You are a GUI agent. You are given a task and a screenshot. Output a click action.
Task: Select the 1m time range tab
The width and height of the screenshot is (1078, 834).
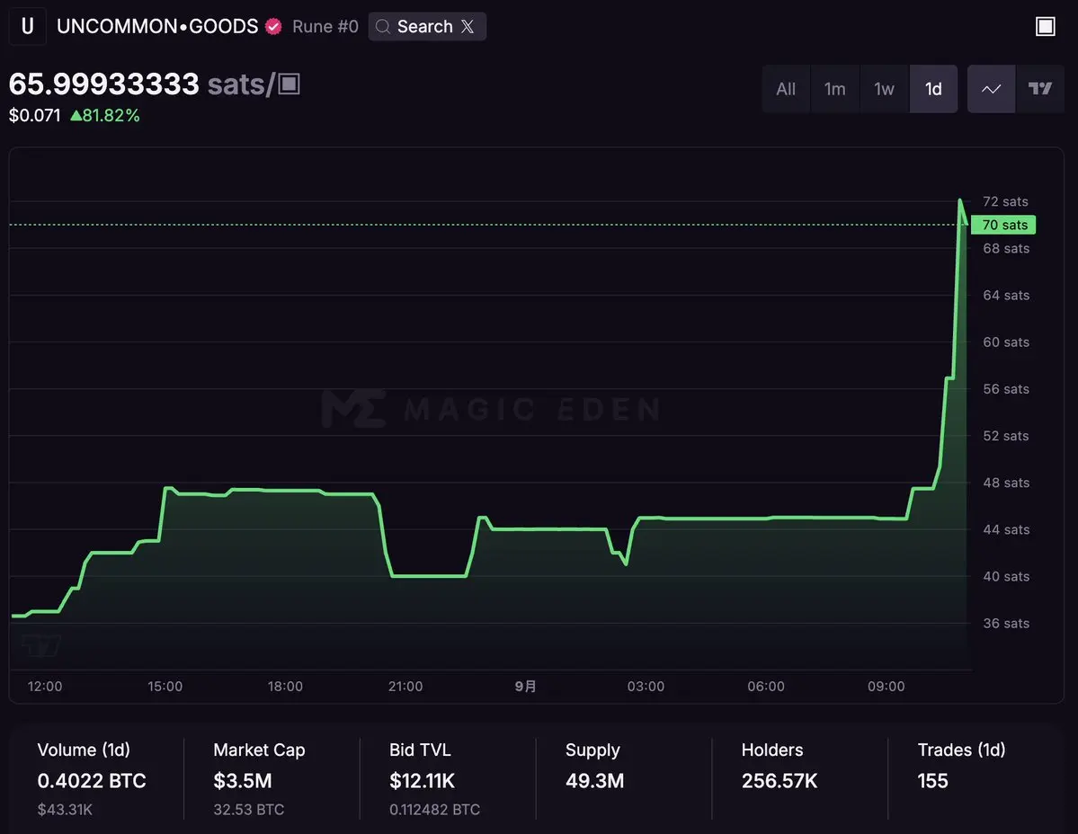[834, 89]
